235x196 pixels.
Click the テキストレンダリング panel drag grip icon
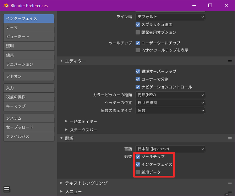pos(230,183)
